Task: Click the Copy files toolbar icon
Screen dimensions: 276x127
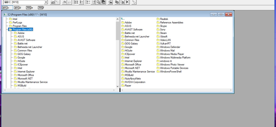Action: (117, 2)
